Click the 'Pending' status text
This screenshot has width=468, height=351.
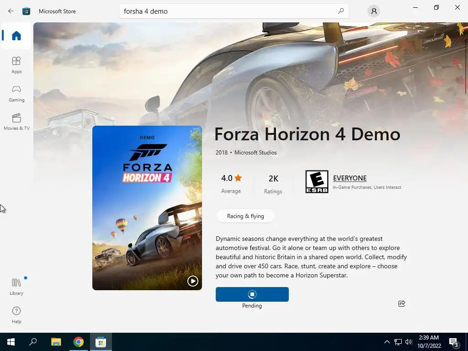[252, 306]
